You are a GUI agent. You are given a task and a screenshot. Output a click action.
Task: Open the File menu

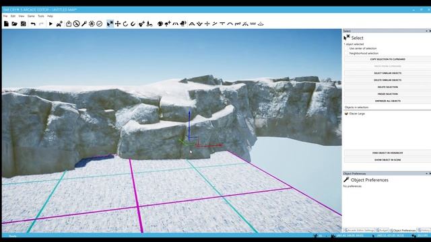(x=5, y=16)
